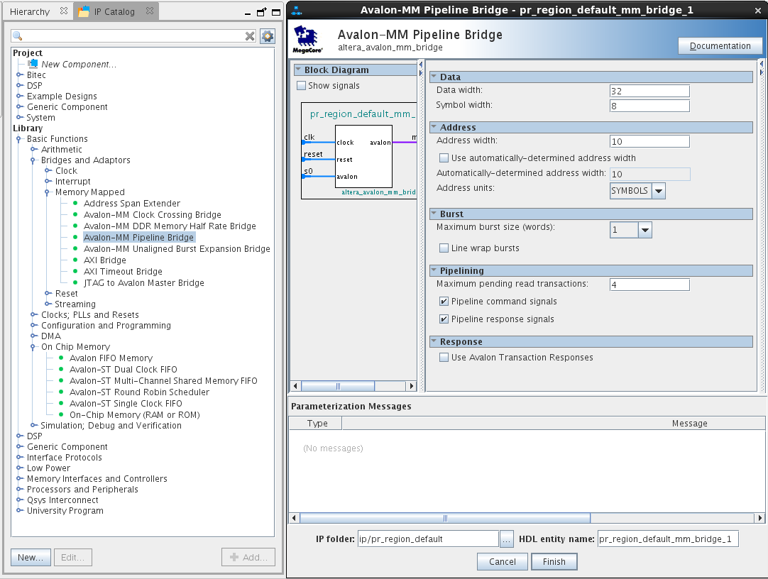Viewport: 768px width, 579px height.
Task: Open the Documentation button
Action: (720, 46)
